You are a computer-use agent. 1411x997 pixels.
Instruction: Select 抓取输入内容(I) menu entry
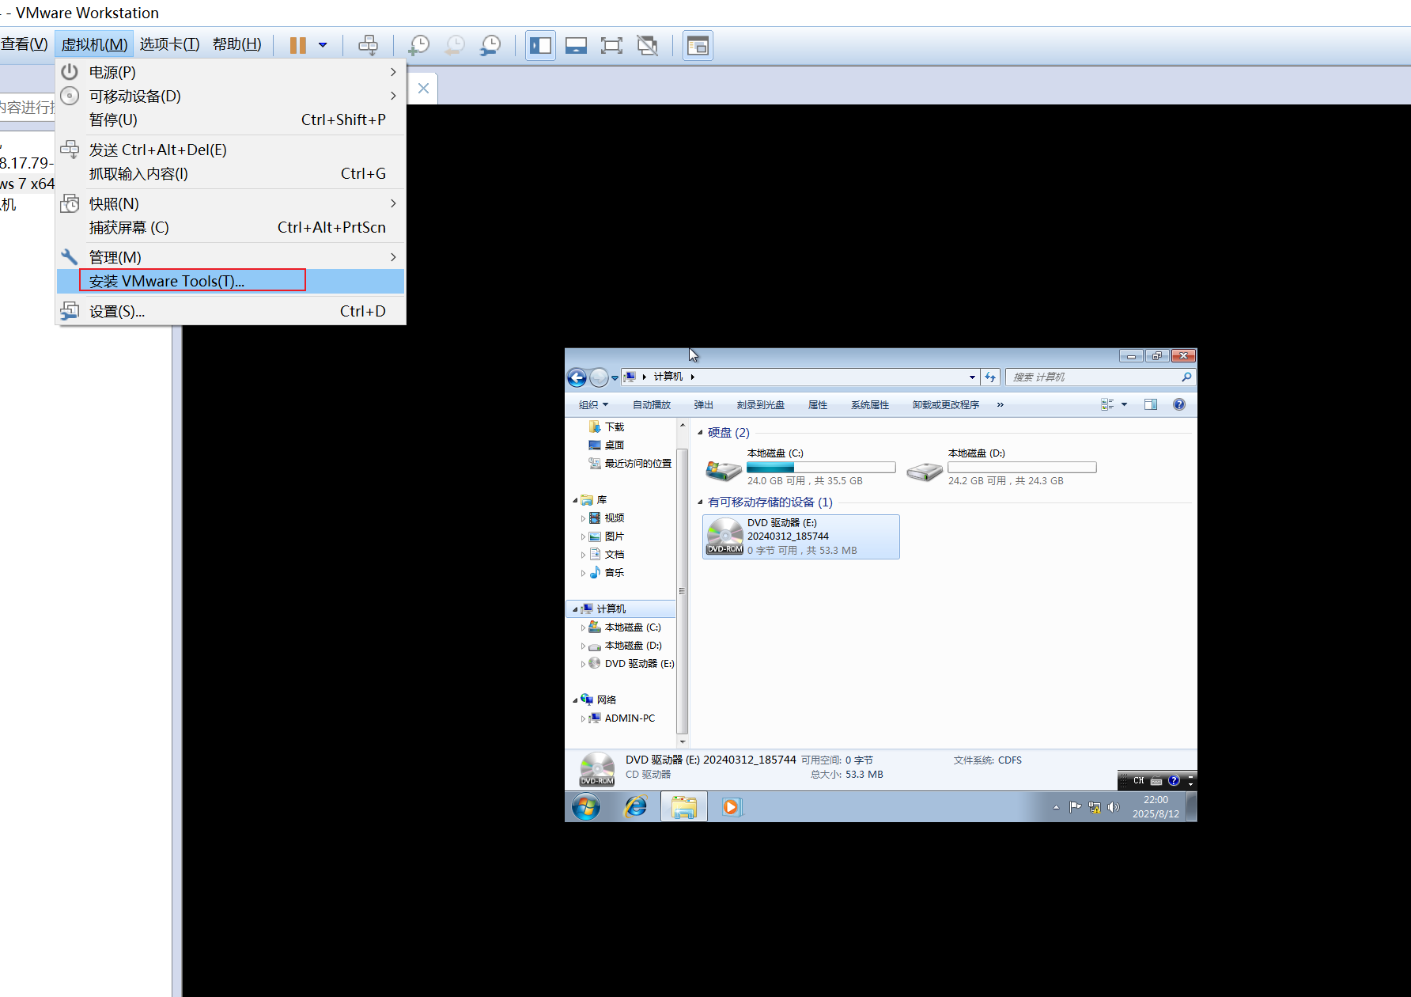pos(230,173)
